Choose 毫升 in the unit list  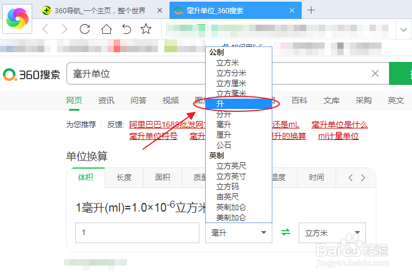point(238,124)
